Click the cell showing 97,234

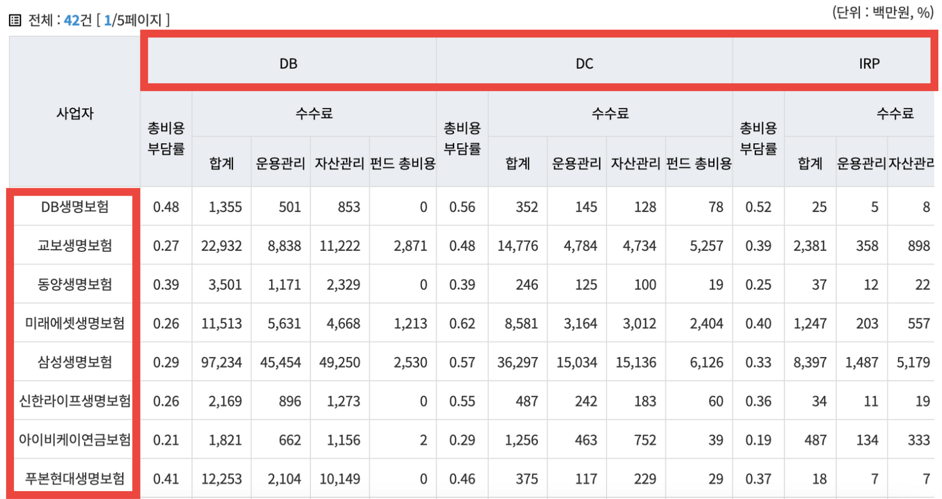pos(222,361)
